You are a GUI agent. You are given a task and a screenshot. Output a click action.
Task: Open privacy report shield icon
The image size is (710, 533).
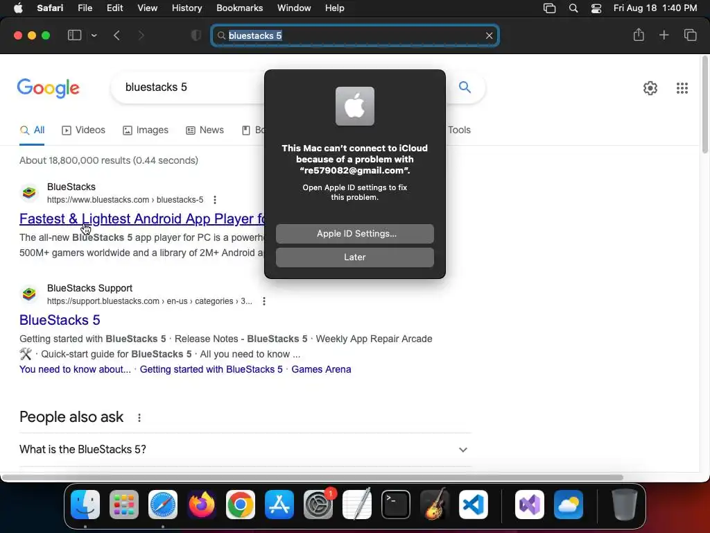(x=196, y=35)
